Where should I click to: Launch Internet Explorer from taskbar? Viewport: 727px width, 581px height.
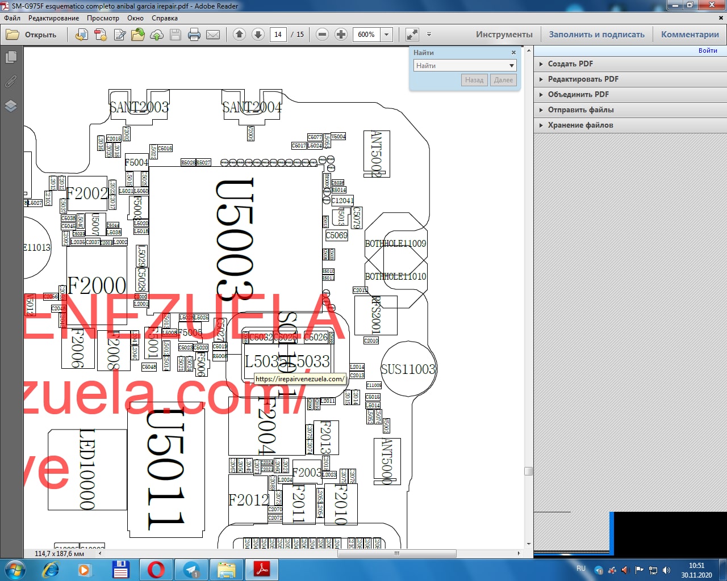[x=51, y=570]
